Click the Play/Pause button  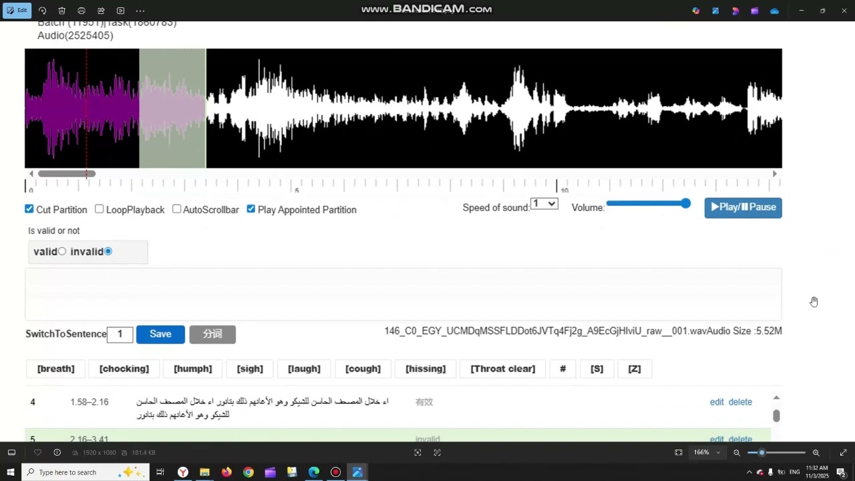(x=743, y=207)
